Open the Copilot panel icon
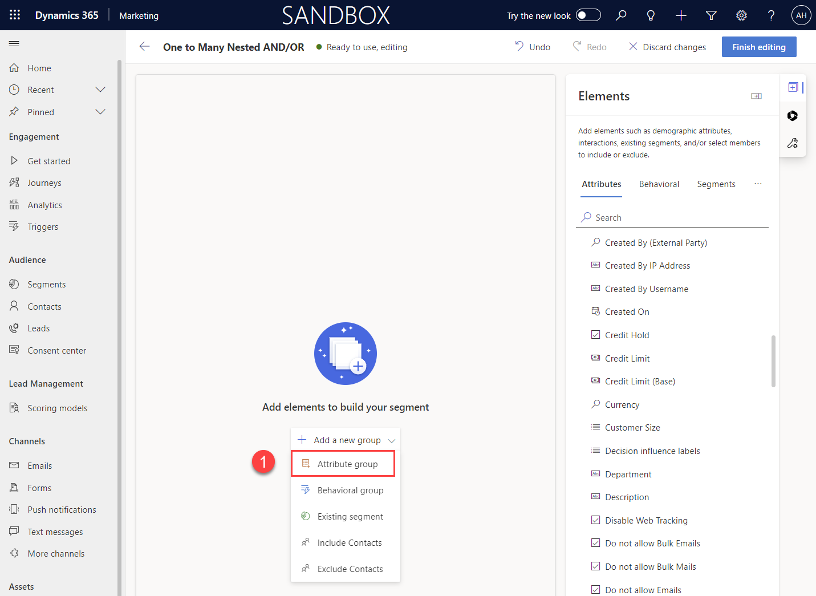 click(793, 116)
